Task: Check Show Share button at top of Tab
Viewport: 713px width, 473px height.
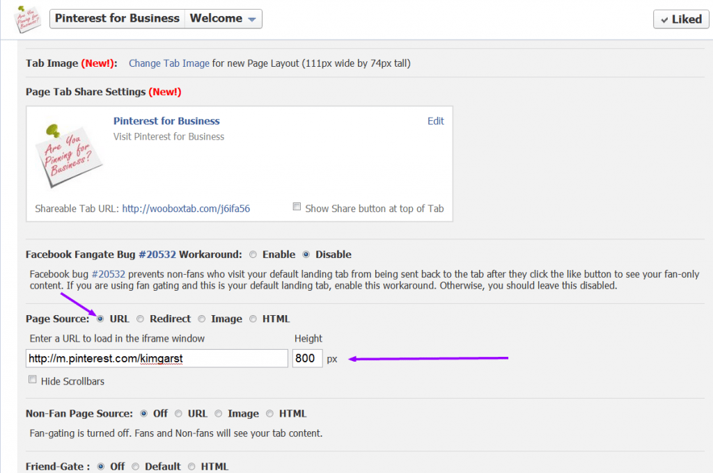Action: [x=297, y=207]
